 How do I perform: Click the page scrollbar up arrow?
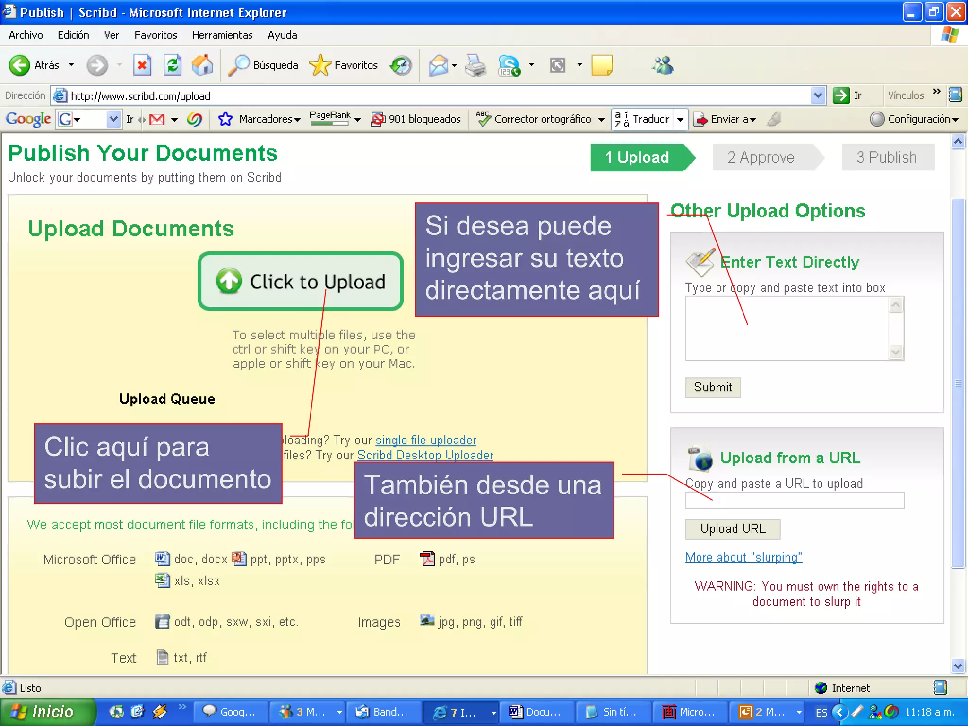pos(958,141)
